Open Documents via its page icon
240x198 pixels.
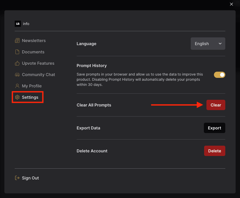[17, 52]
